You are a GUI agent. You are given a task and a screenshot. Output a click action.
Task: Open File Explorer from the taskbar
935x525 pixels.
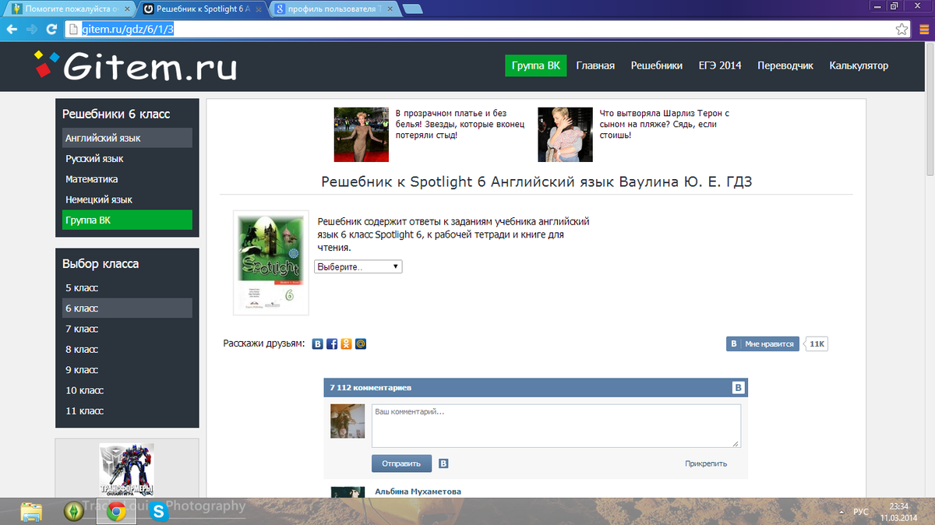[31, 511]
